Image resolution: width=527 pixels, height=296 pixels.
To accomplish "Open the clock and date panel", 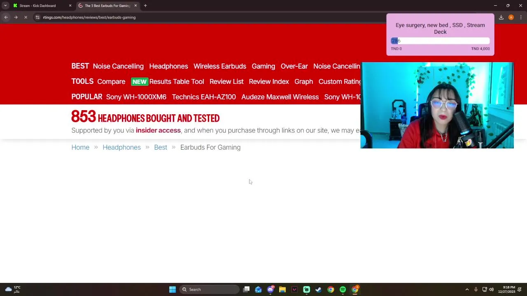I will 506,289.
